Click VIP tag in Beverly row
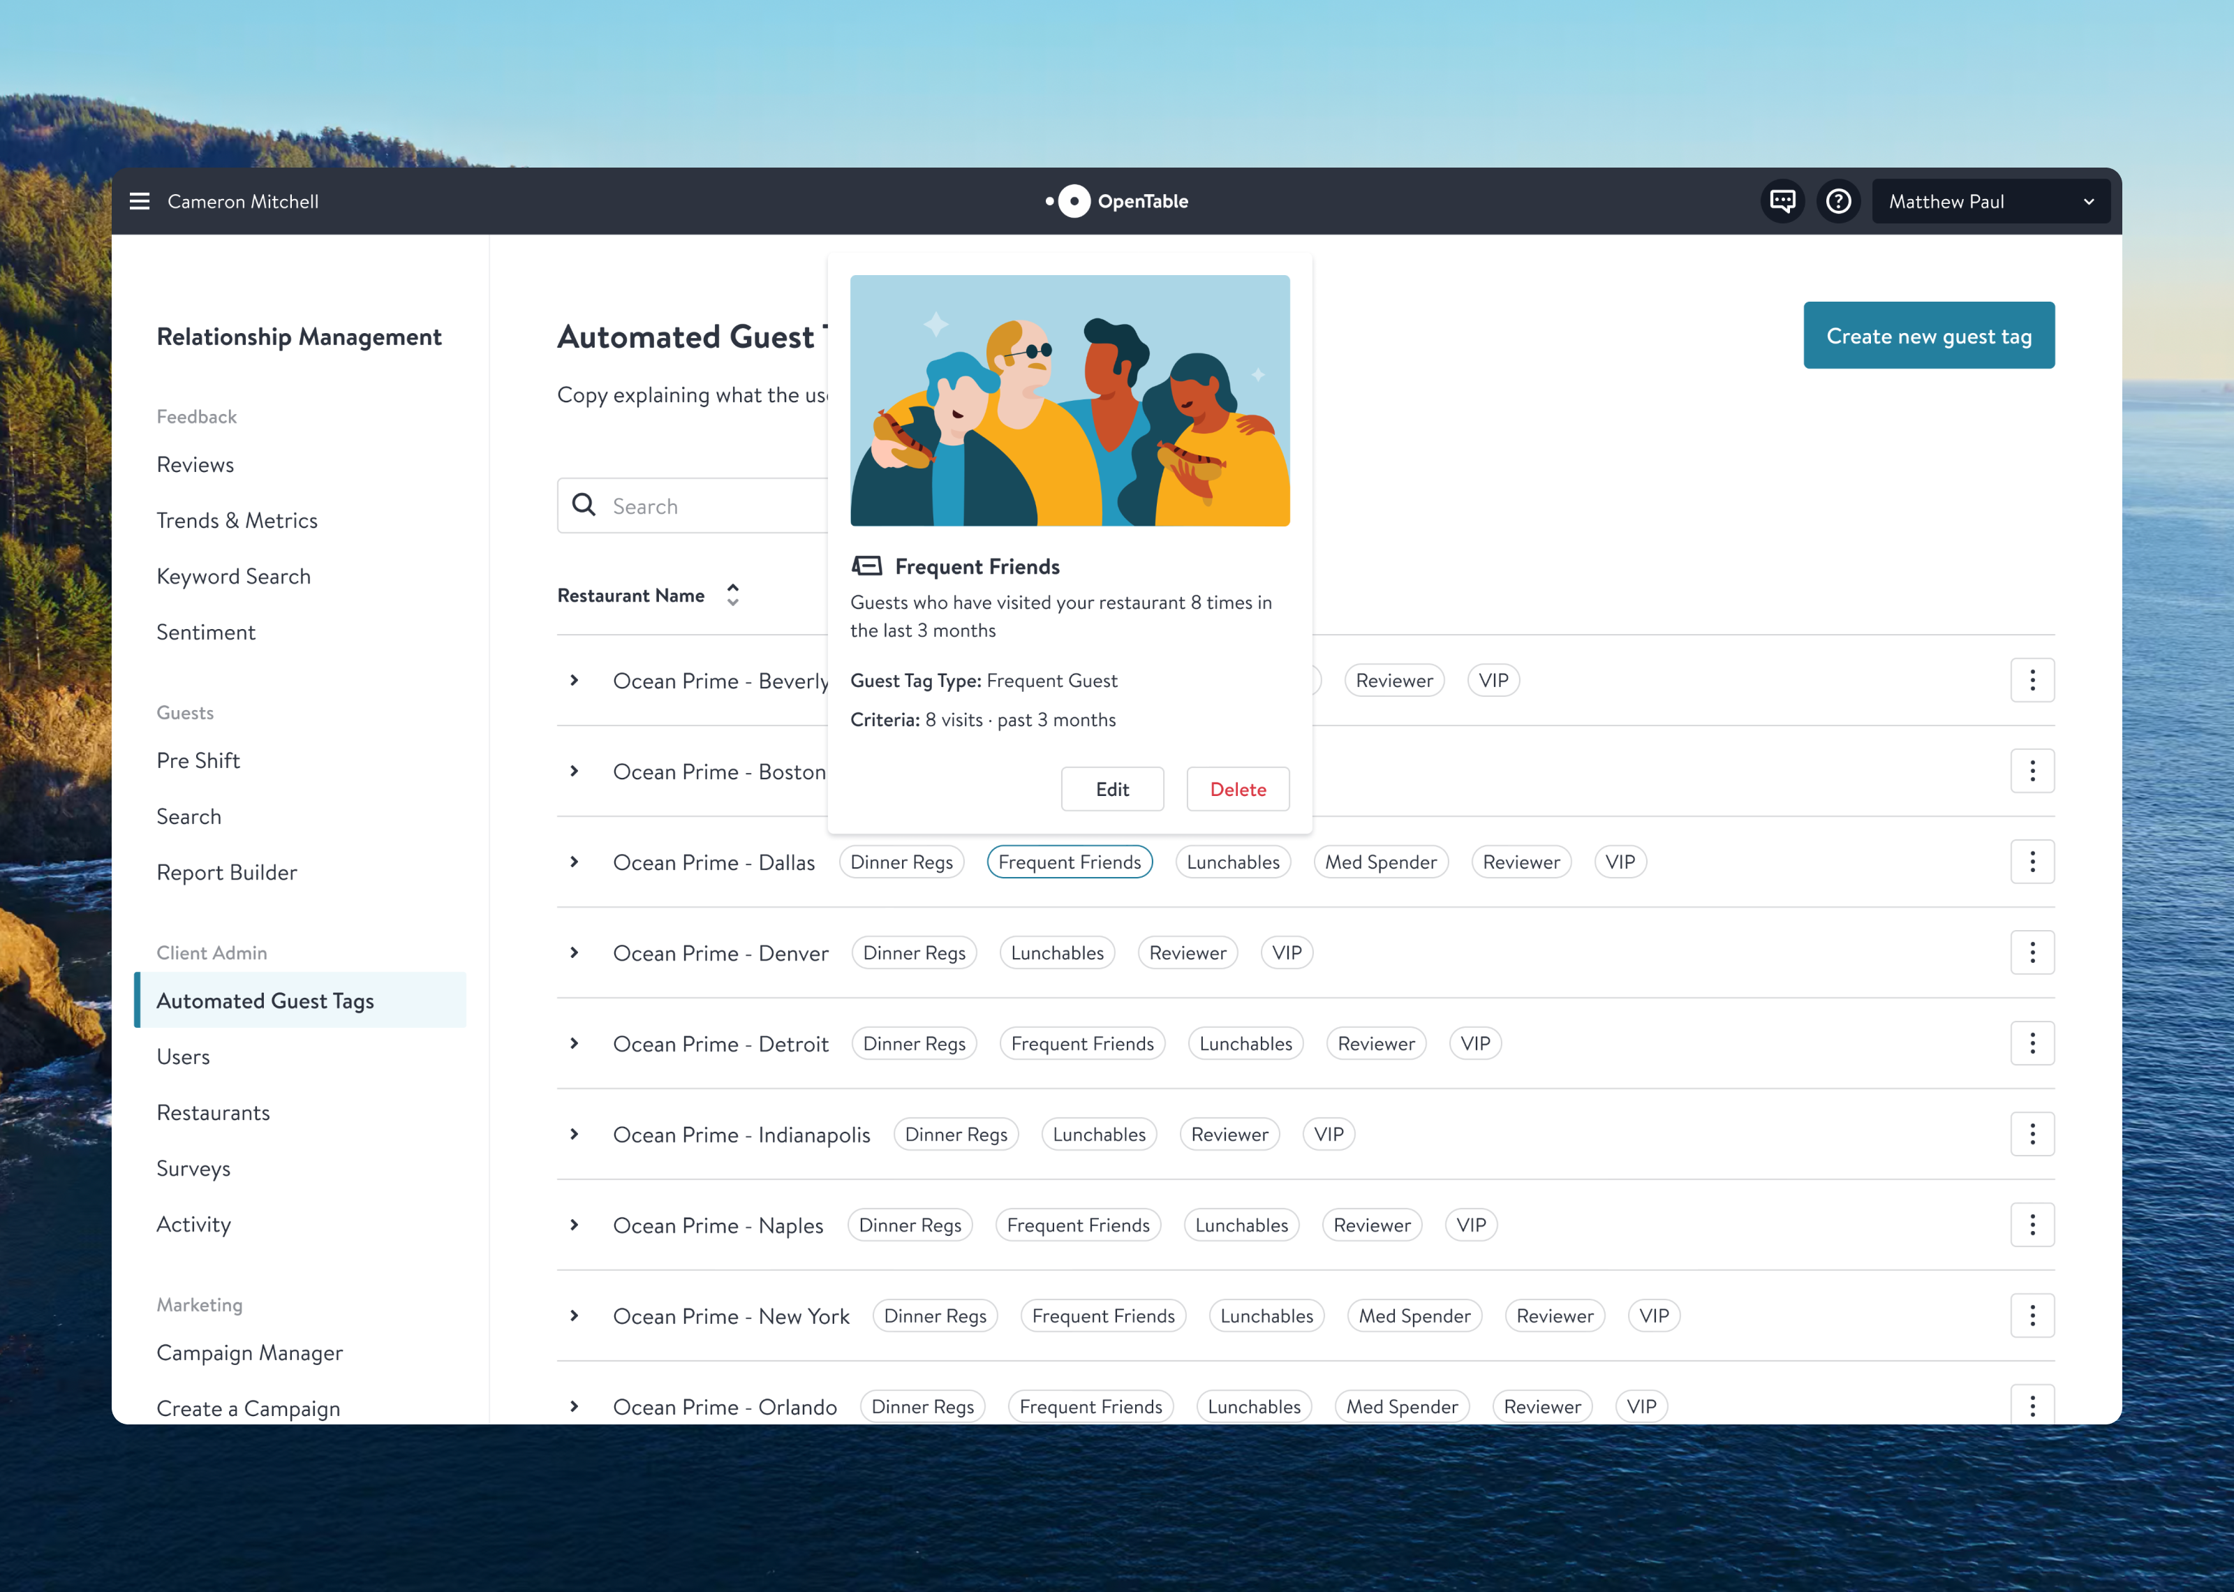Screen dimensions: 2234x1592 coord(1493,680)
